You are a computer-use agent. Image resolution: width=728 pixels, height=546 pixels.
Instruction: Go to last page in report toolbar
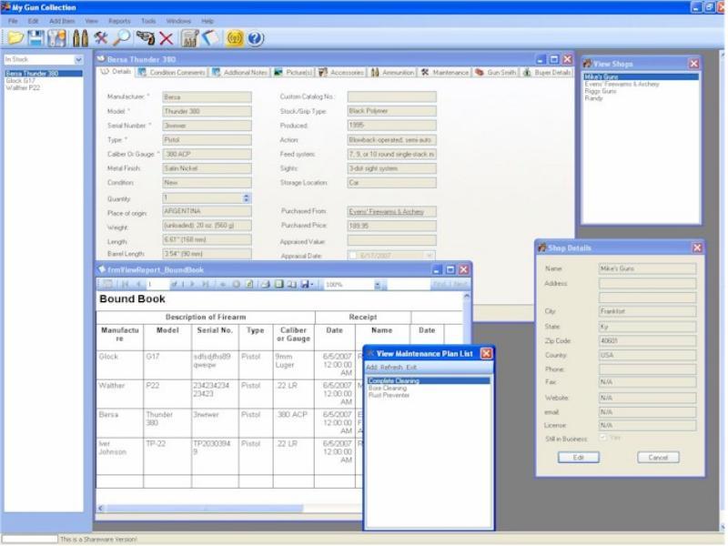(x=205, y=284)
